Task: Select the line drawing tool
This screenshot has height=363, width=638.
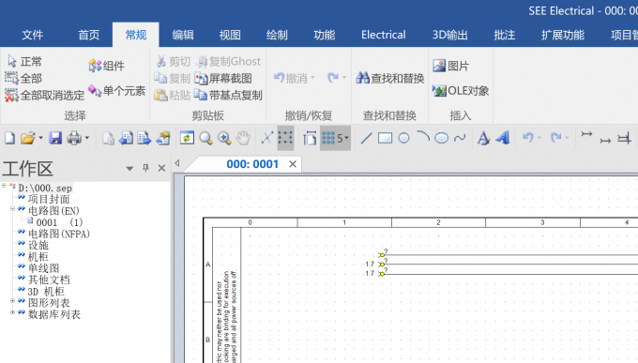Action: coord(366,139)
